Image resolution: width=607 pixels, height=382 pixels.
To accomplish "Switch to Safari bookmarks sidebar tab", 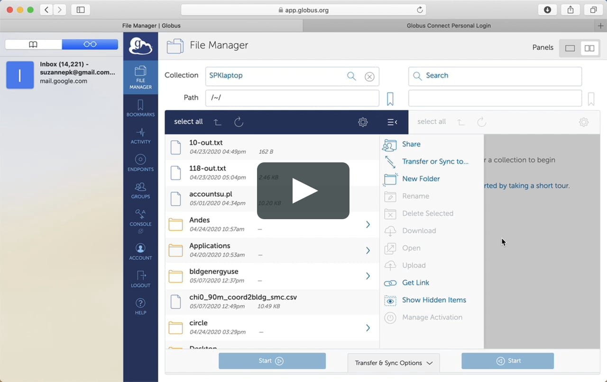I will coord(33,44).
